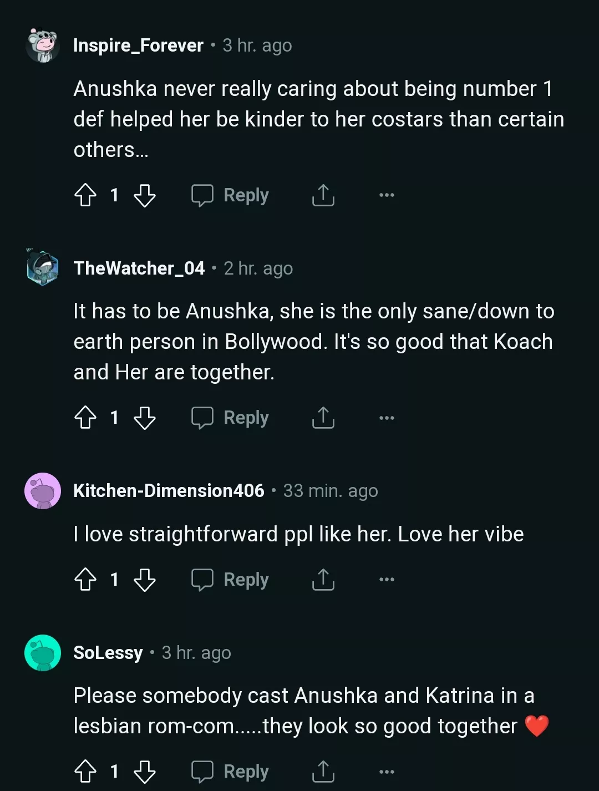Open three-dot menu on Kitchen-Dimension406's comment
This screenshot has width=599, height=791.
(x=387, y=580)
